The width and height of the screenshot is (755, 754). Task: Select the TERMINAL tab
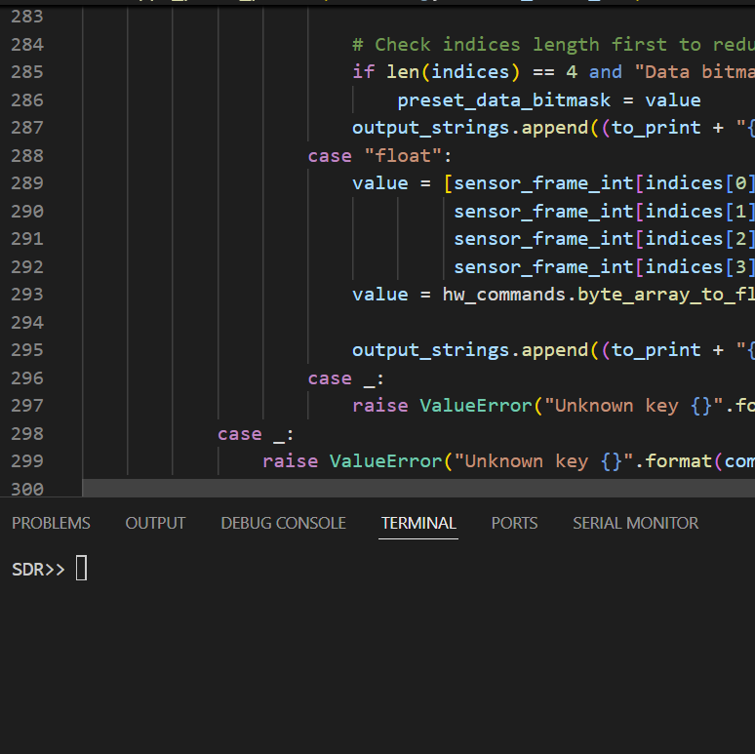(418, 523)
